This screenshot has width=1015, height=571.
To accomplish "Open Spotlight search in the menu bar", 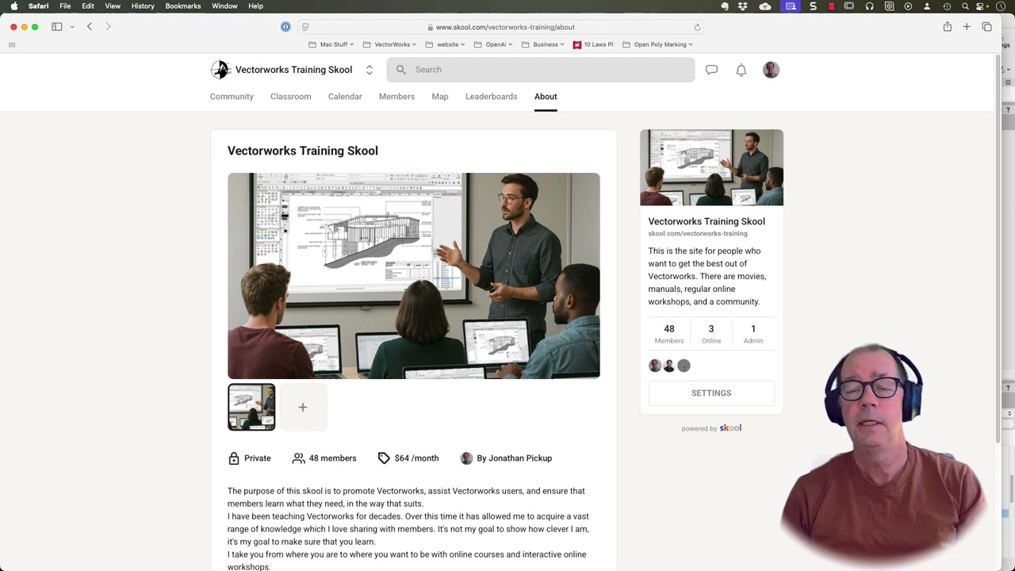I will click(x=965, y=6).
